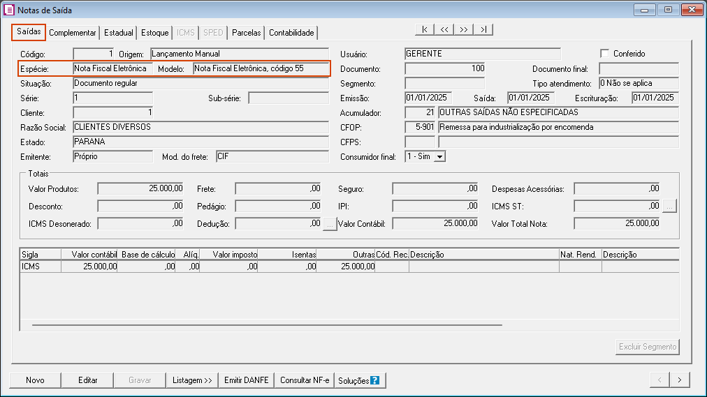Select the Estoque tab
707x397 pixels.
coord(154,33)
